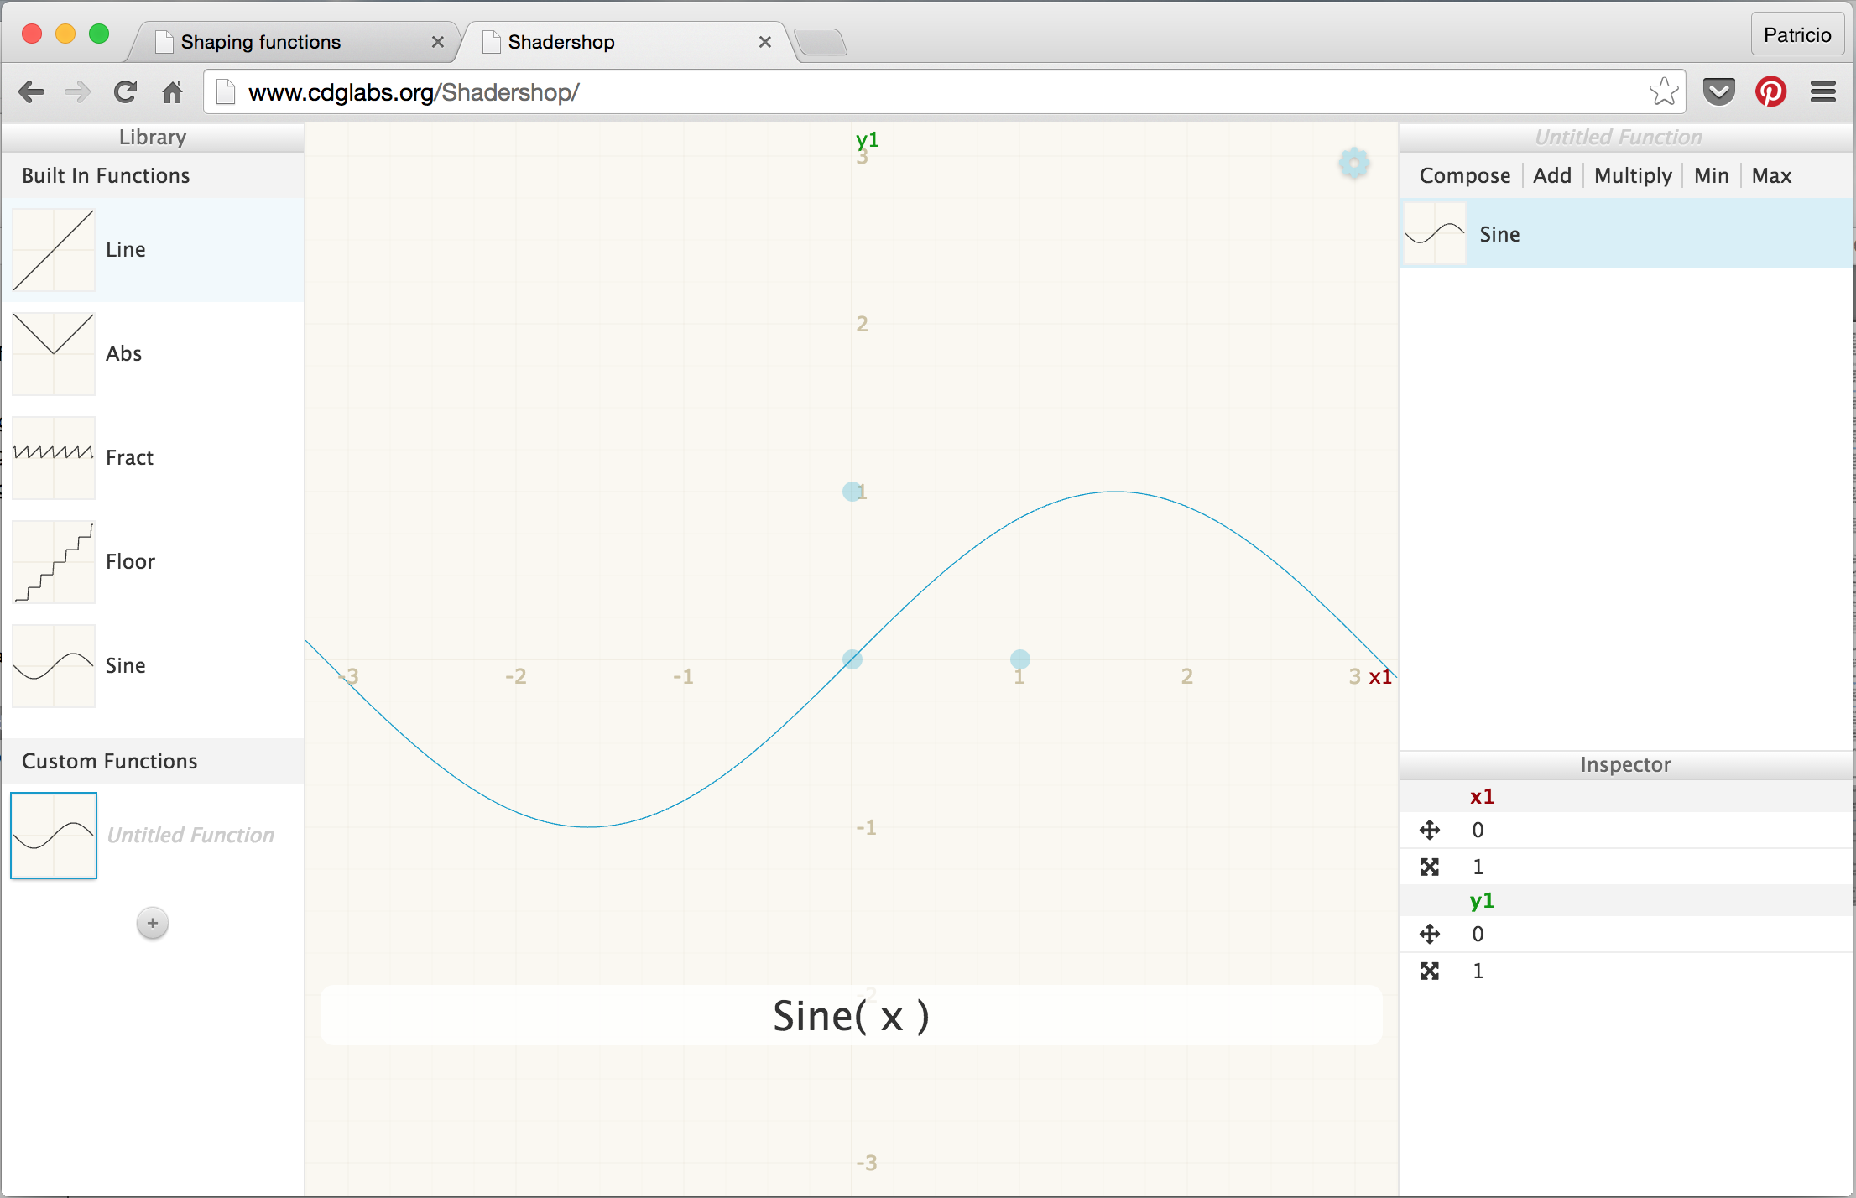This screenshot has width=1856, height=1198.
Task: Expand the Inspector y1 move handle
Action: [1431, 935]
